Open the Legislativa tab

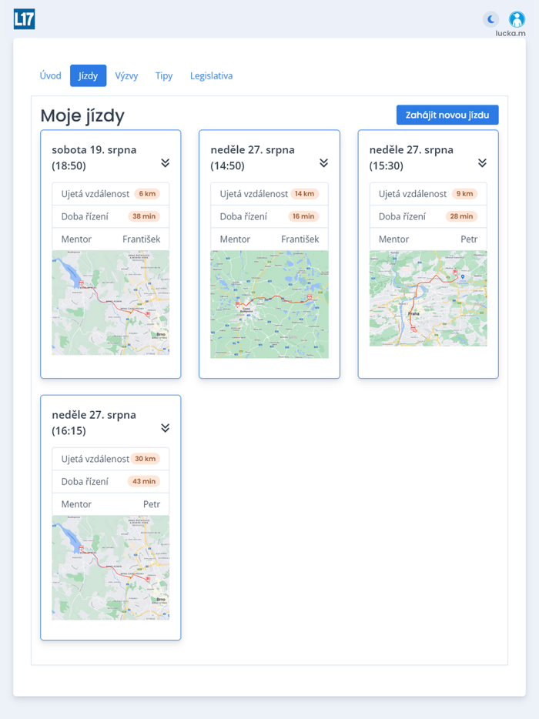[x=212, y=75]
